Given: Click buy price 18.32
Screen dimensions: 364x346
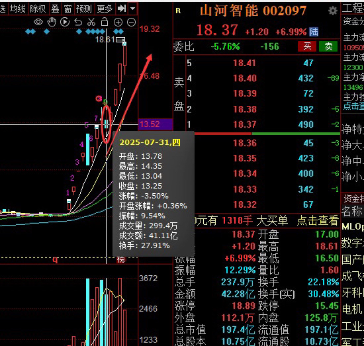Looking at the screenshot, I should [245, 204].
